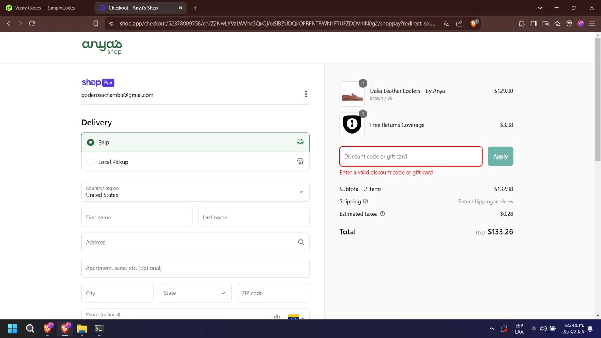
Task: Click the Apartment, suite field
Action: (x=195, y=268)
